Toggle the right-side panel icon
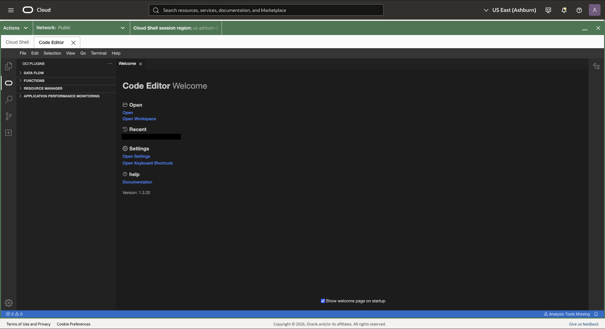The image size is (605, 329). 596,66
